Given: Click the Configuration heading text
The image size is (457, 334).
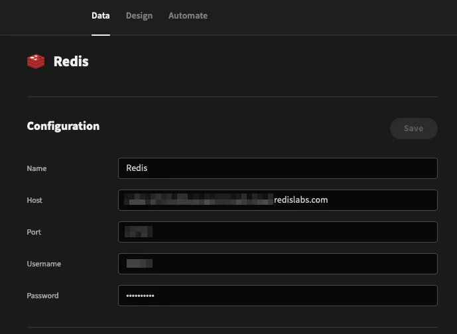Looking at the screenshot, I should pos(63,126).
